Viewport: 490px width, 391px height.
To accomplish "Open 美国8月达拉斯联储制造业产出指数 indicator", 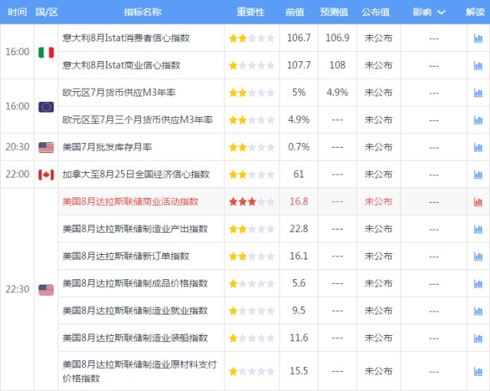I will [135, 229].
